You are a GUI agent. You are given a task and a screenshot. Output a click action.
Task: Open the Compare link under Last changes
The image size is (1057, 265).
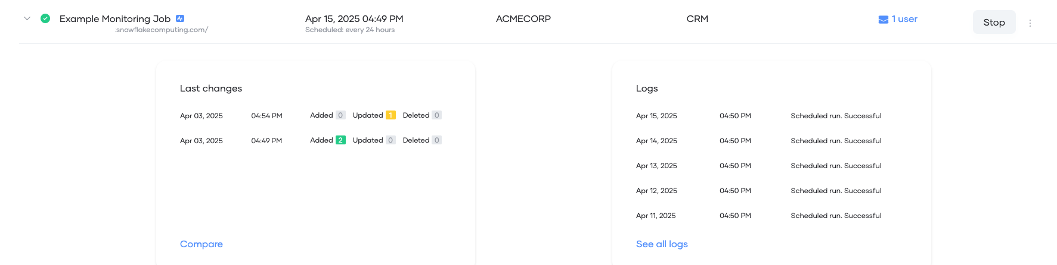click(x=201, y=244)
